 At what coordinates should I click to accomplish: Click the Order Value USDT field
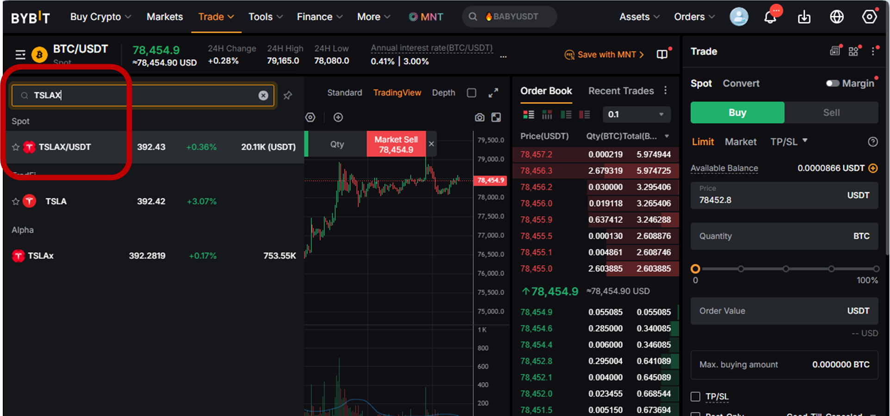784,311
